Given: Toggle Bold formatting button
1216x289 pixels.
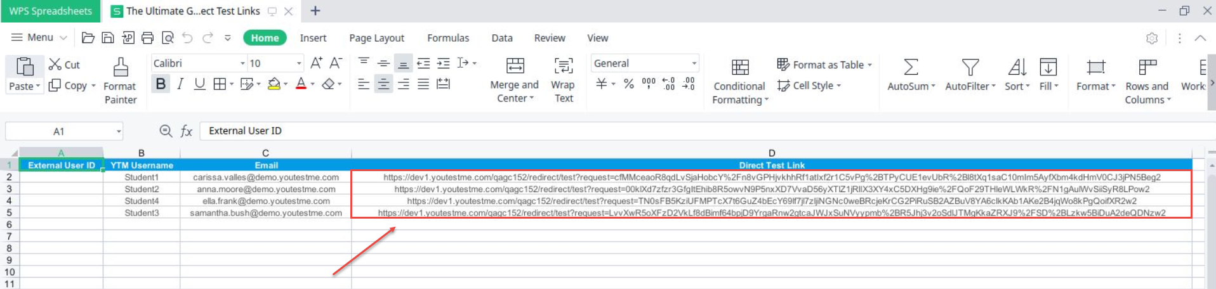Looking at the screenshot, I should click(161, 84).
